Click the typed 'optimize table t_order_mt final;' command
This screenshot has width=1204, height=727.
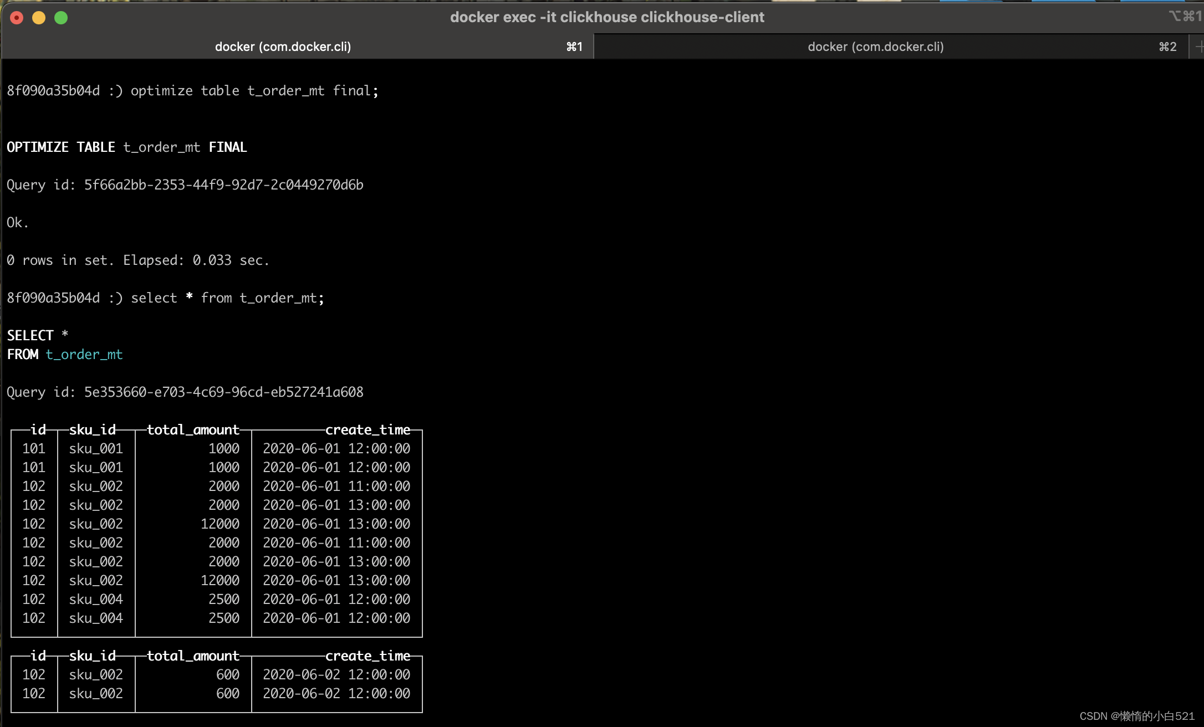tap(254, 91)
